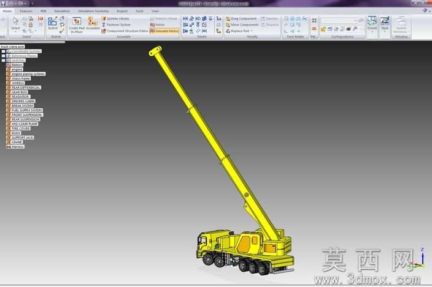Open the Fastener System command
The width and height of the screenshot is (432, 287).
116,24
